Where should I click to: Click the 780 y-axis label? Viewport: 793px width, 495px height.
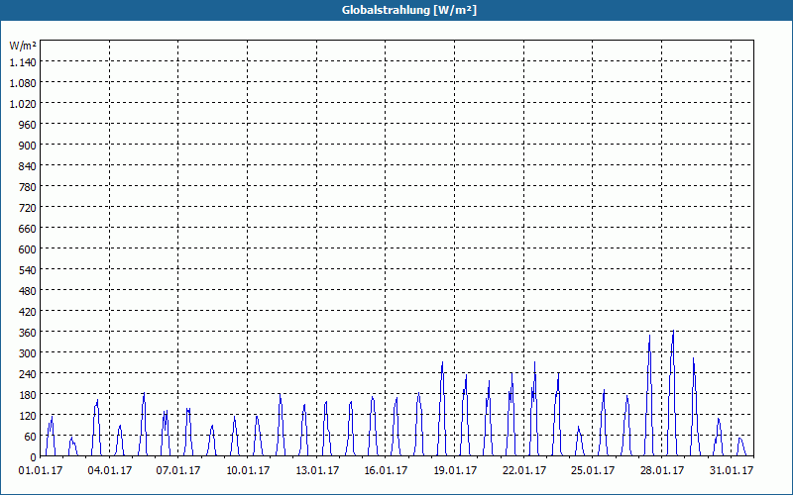coord(28,187)
